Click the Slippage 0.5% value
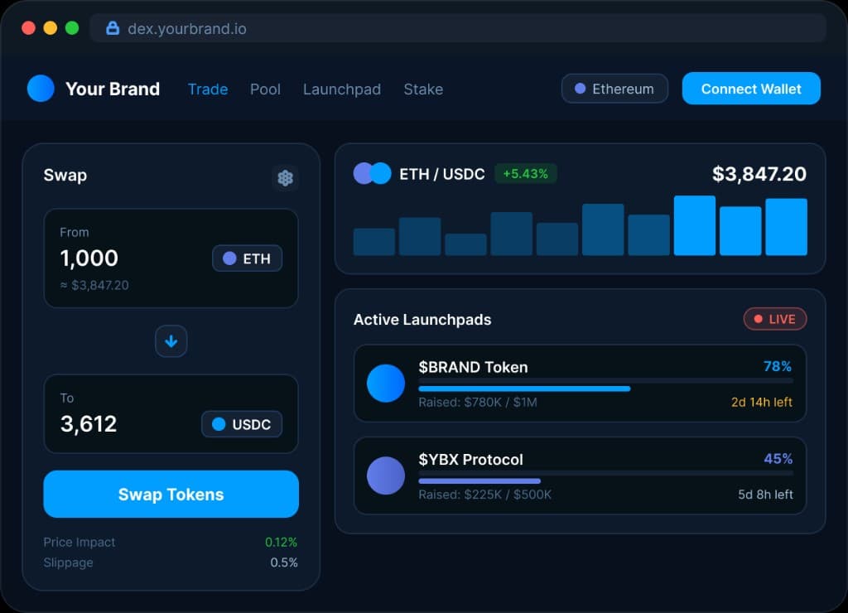This screenshot has width=848, height=613. (284, 562)
